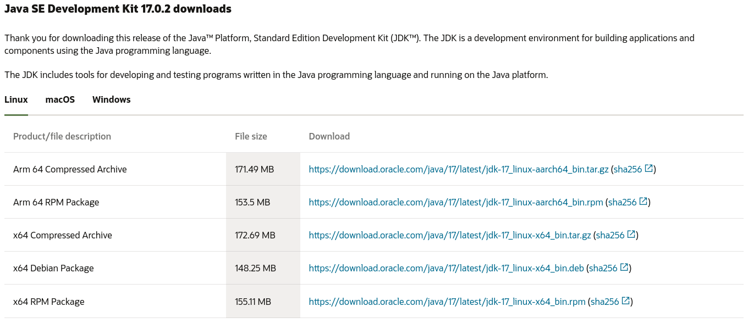Switch to the macOS tab

pos(60,100)
